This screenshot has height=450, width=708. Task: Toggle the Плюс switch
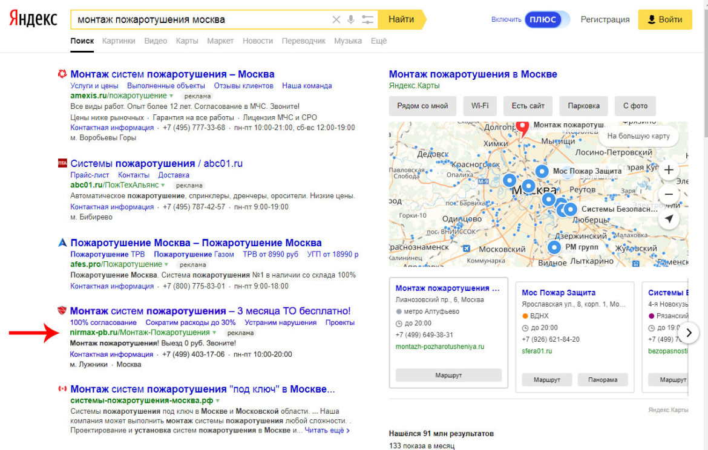pyautogui.click(x=547, y=19)
